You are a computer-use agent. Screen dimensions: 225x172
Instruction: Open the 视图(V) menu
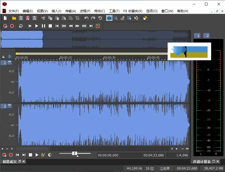[42, 11]
